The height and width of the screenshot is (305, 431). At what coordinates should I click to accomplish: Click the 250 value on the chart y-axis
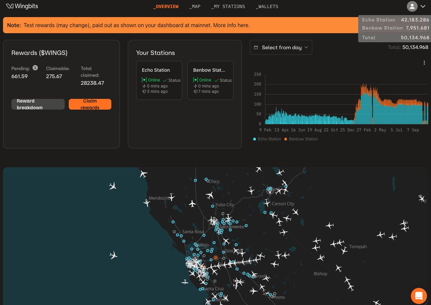click(257, 74)
